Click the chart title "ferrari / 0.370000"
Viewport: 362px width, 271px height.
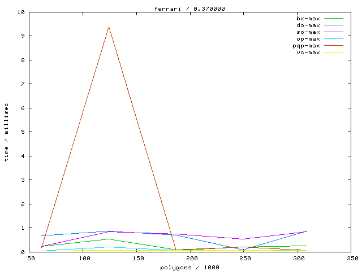[189, 8]
